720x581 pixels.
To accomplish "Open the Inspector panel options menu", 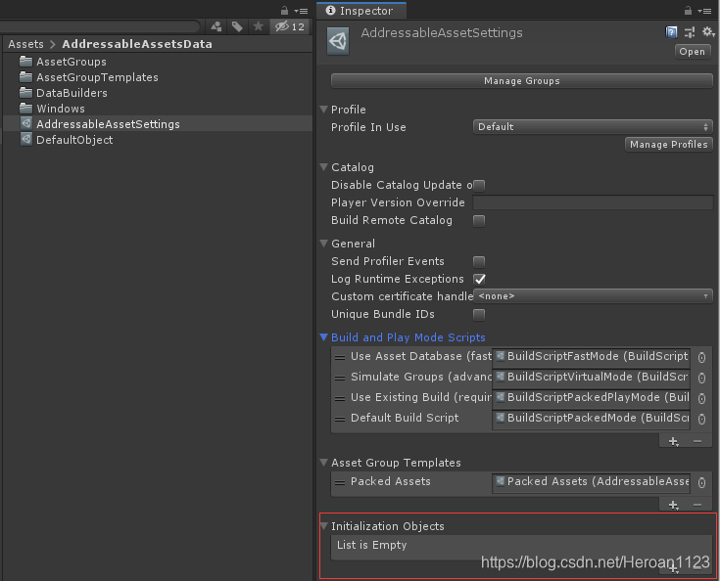I will (705, 11).
